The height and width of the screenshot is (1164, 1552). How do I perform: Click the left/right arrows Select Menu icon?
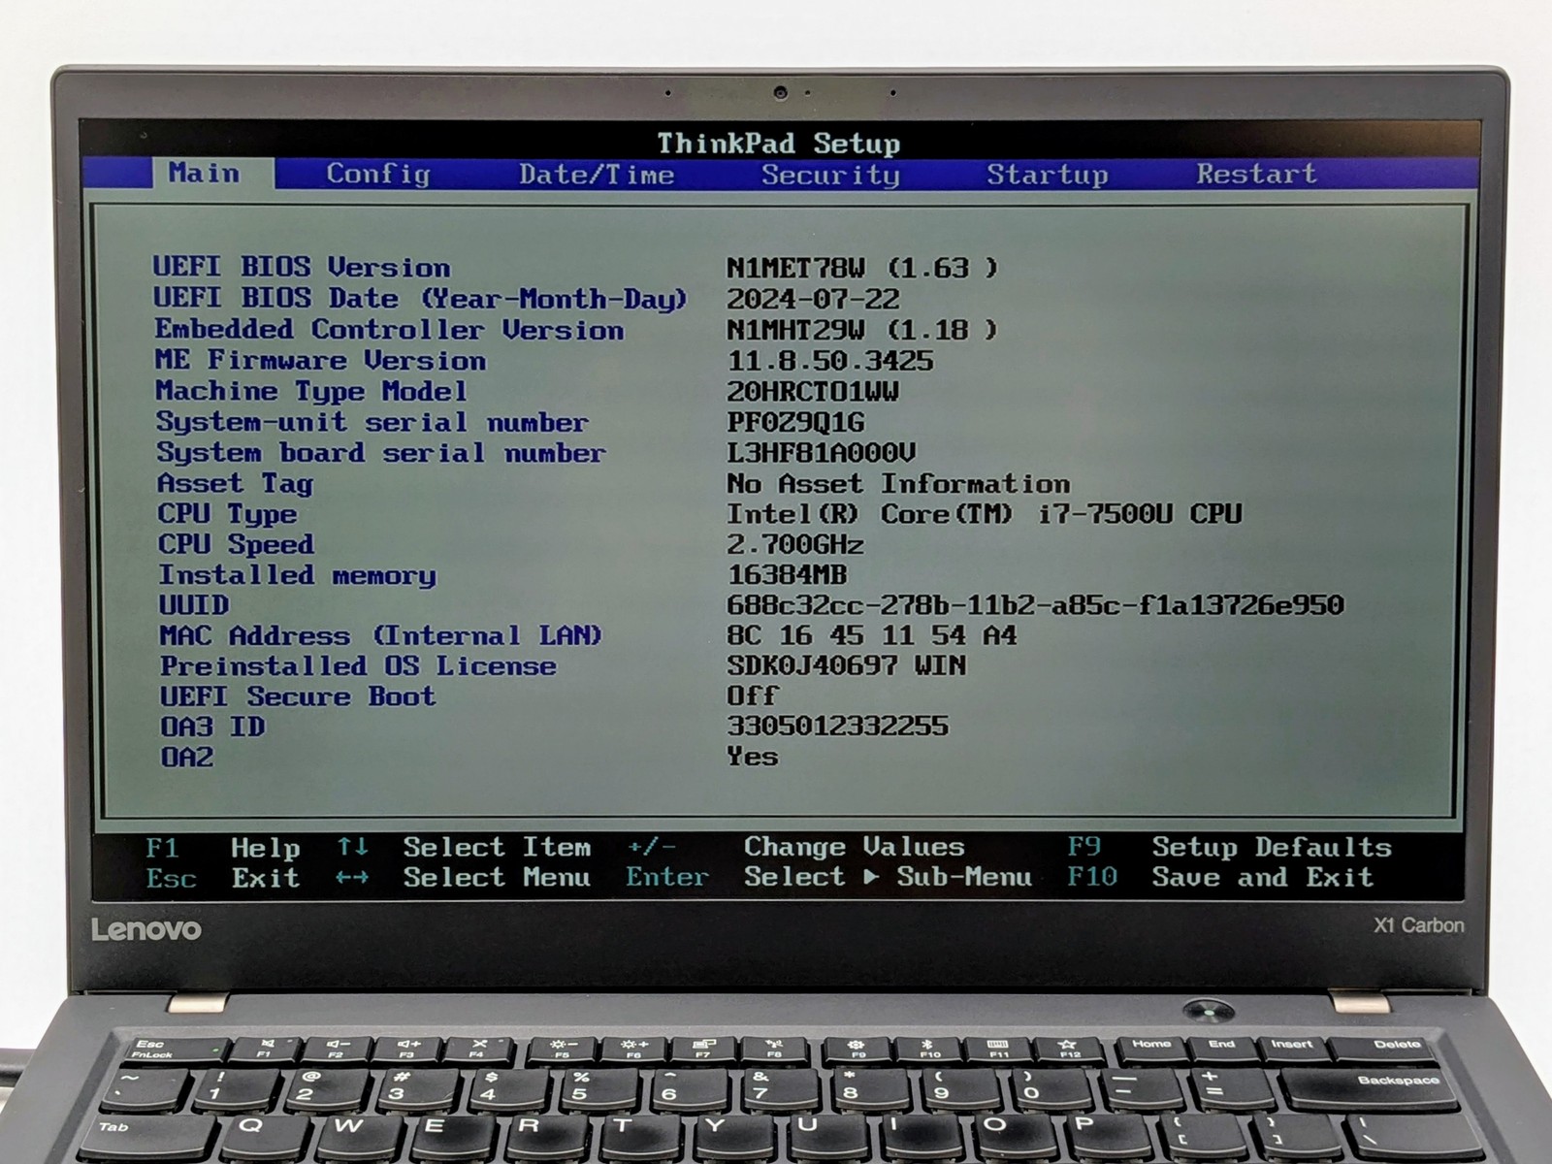coord(352,878)
